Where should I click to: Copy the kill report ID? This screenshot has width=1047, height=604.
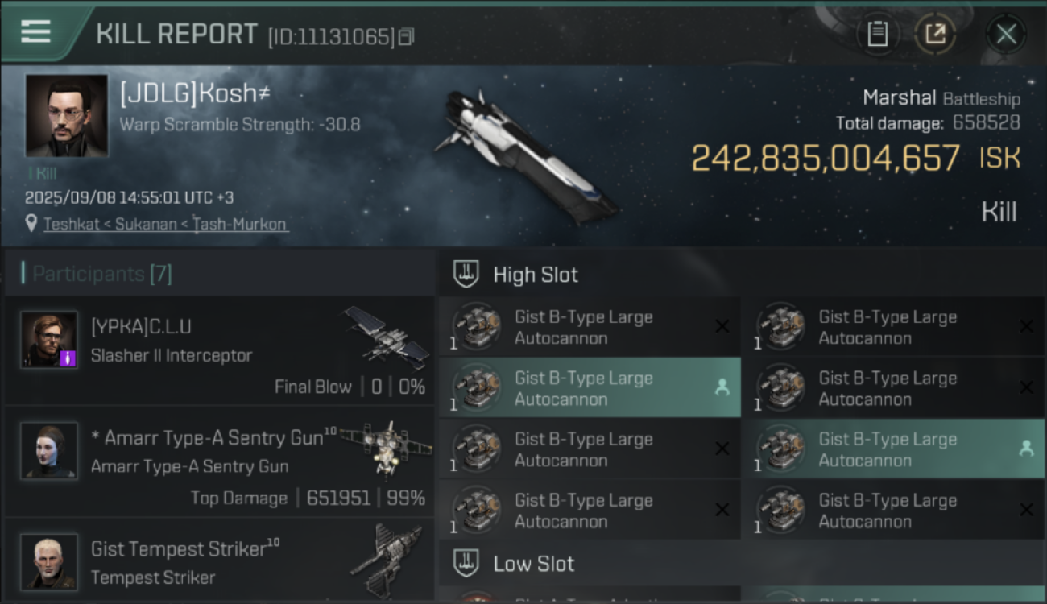point(406,36)
